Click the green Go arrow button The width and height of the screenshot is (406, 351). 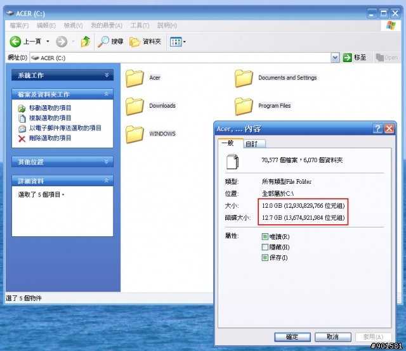click(347, 58)
